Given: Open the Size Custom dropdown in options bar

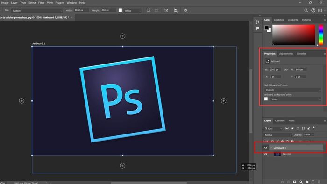Looking at the screenshot, I should pos(37,11).
